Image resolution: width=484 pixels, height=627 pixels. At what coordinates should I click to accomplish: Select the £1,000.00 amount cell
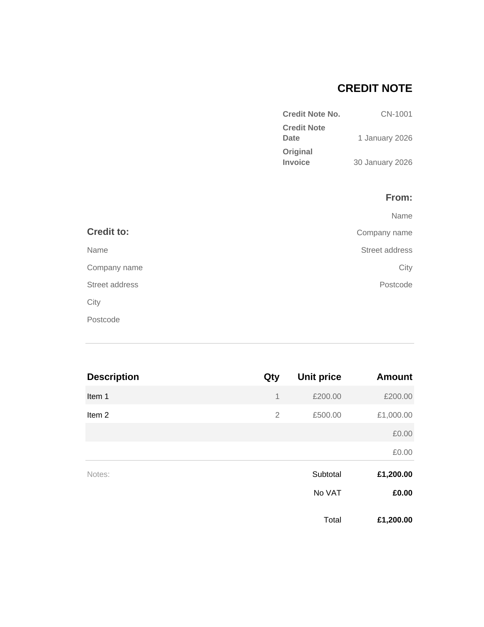tap(394, 415)
